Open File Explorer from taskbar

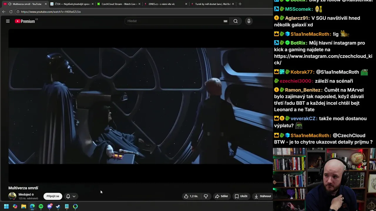(23, 206)
